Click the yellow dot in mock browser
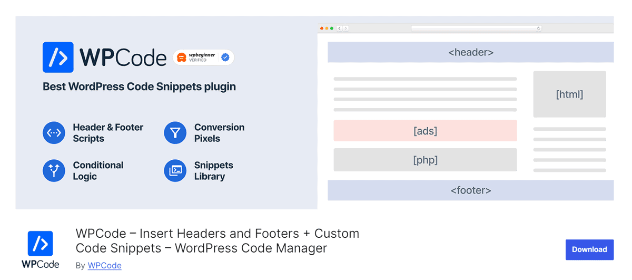632x280 pixels. [327, 28]
